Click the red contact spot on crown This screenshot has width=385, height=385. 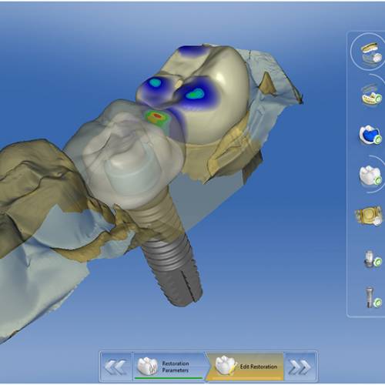coord(158,116)
